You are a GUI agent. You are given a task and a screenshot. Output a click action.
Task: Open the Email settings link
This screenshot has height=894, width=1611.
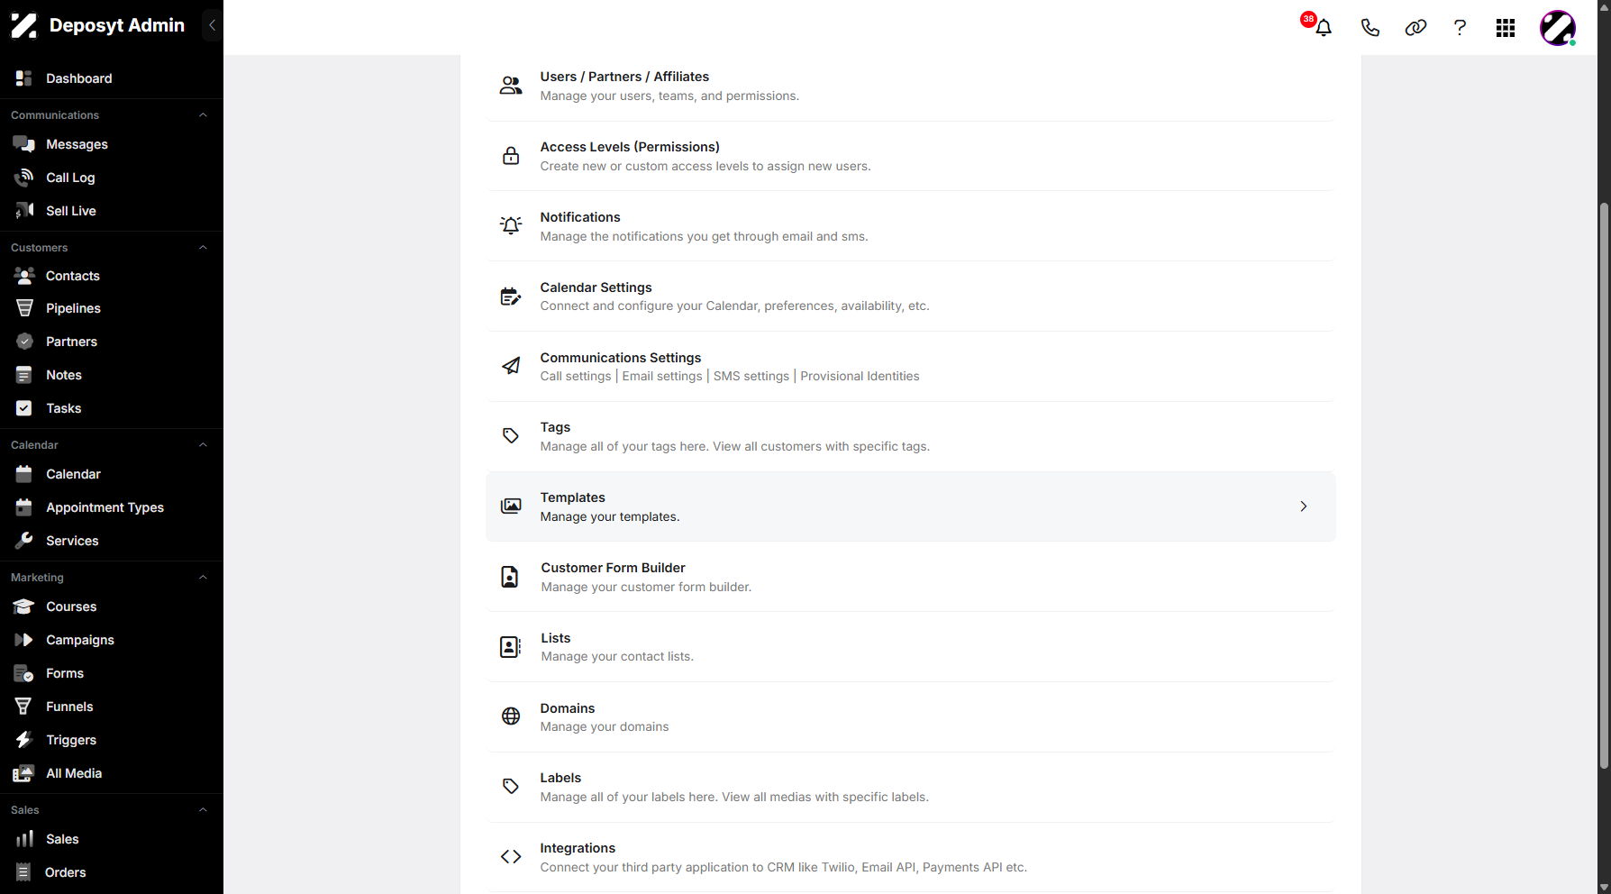point(662,377)
